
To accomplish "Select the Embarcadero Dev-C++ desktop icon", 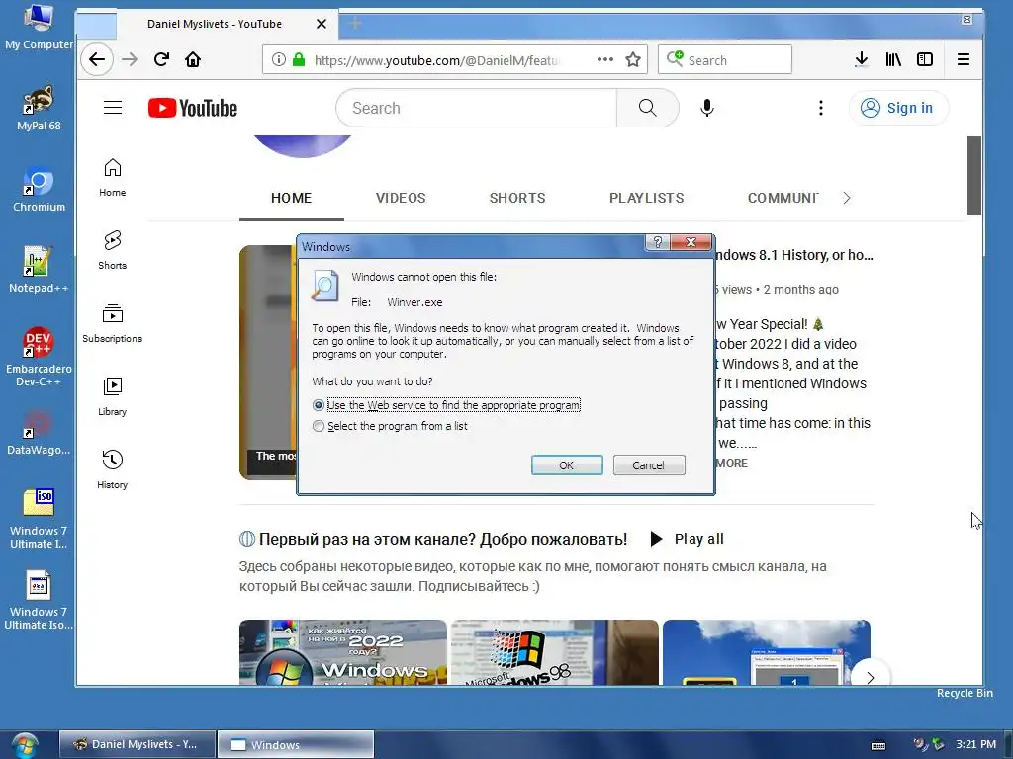I will (x=39, y=356).
